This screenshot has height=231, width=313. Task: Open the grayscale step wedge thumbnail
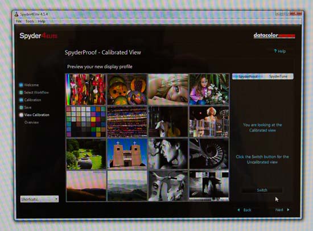(209, 186)
